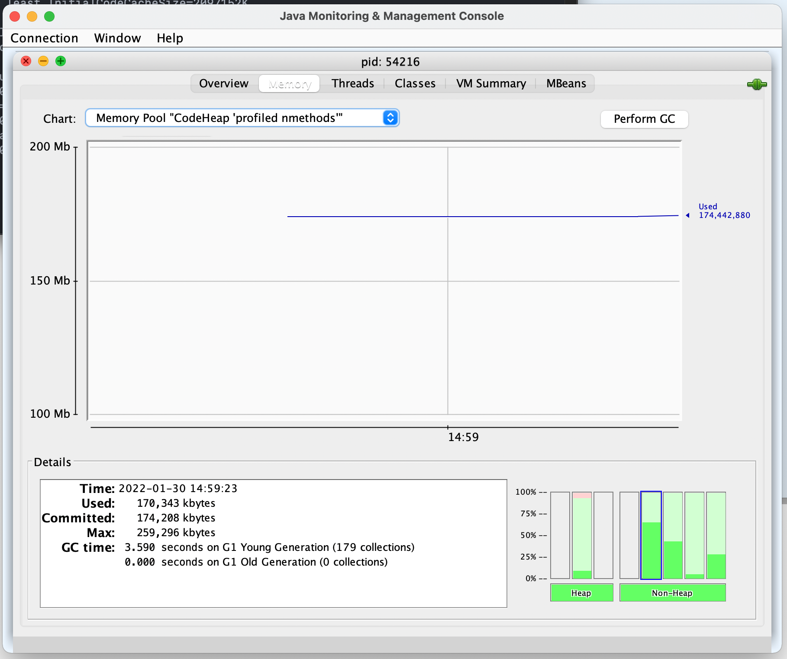The image size is (787, 659).
Task: Select the Heap pool bar with pink top
Action: click(x=582, y=535)
